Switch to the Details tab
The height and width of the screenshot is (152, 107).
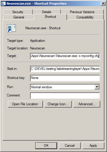coord(47,12)
